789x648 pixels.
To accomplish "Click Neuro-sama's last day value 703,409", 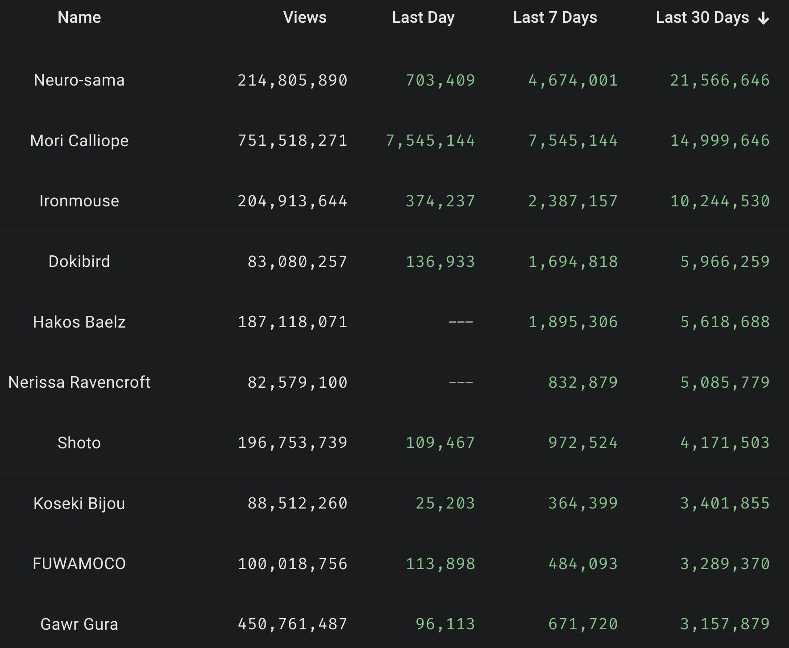I will 440,81.
